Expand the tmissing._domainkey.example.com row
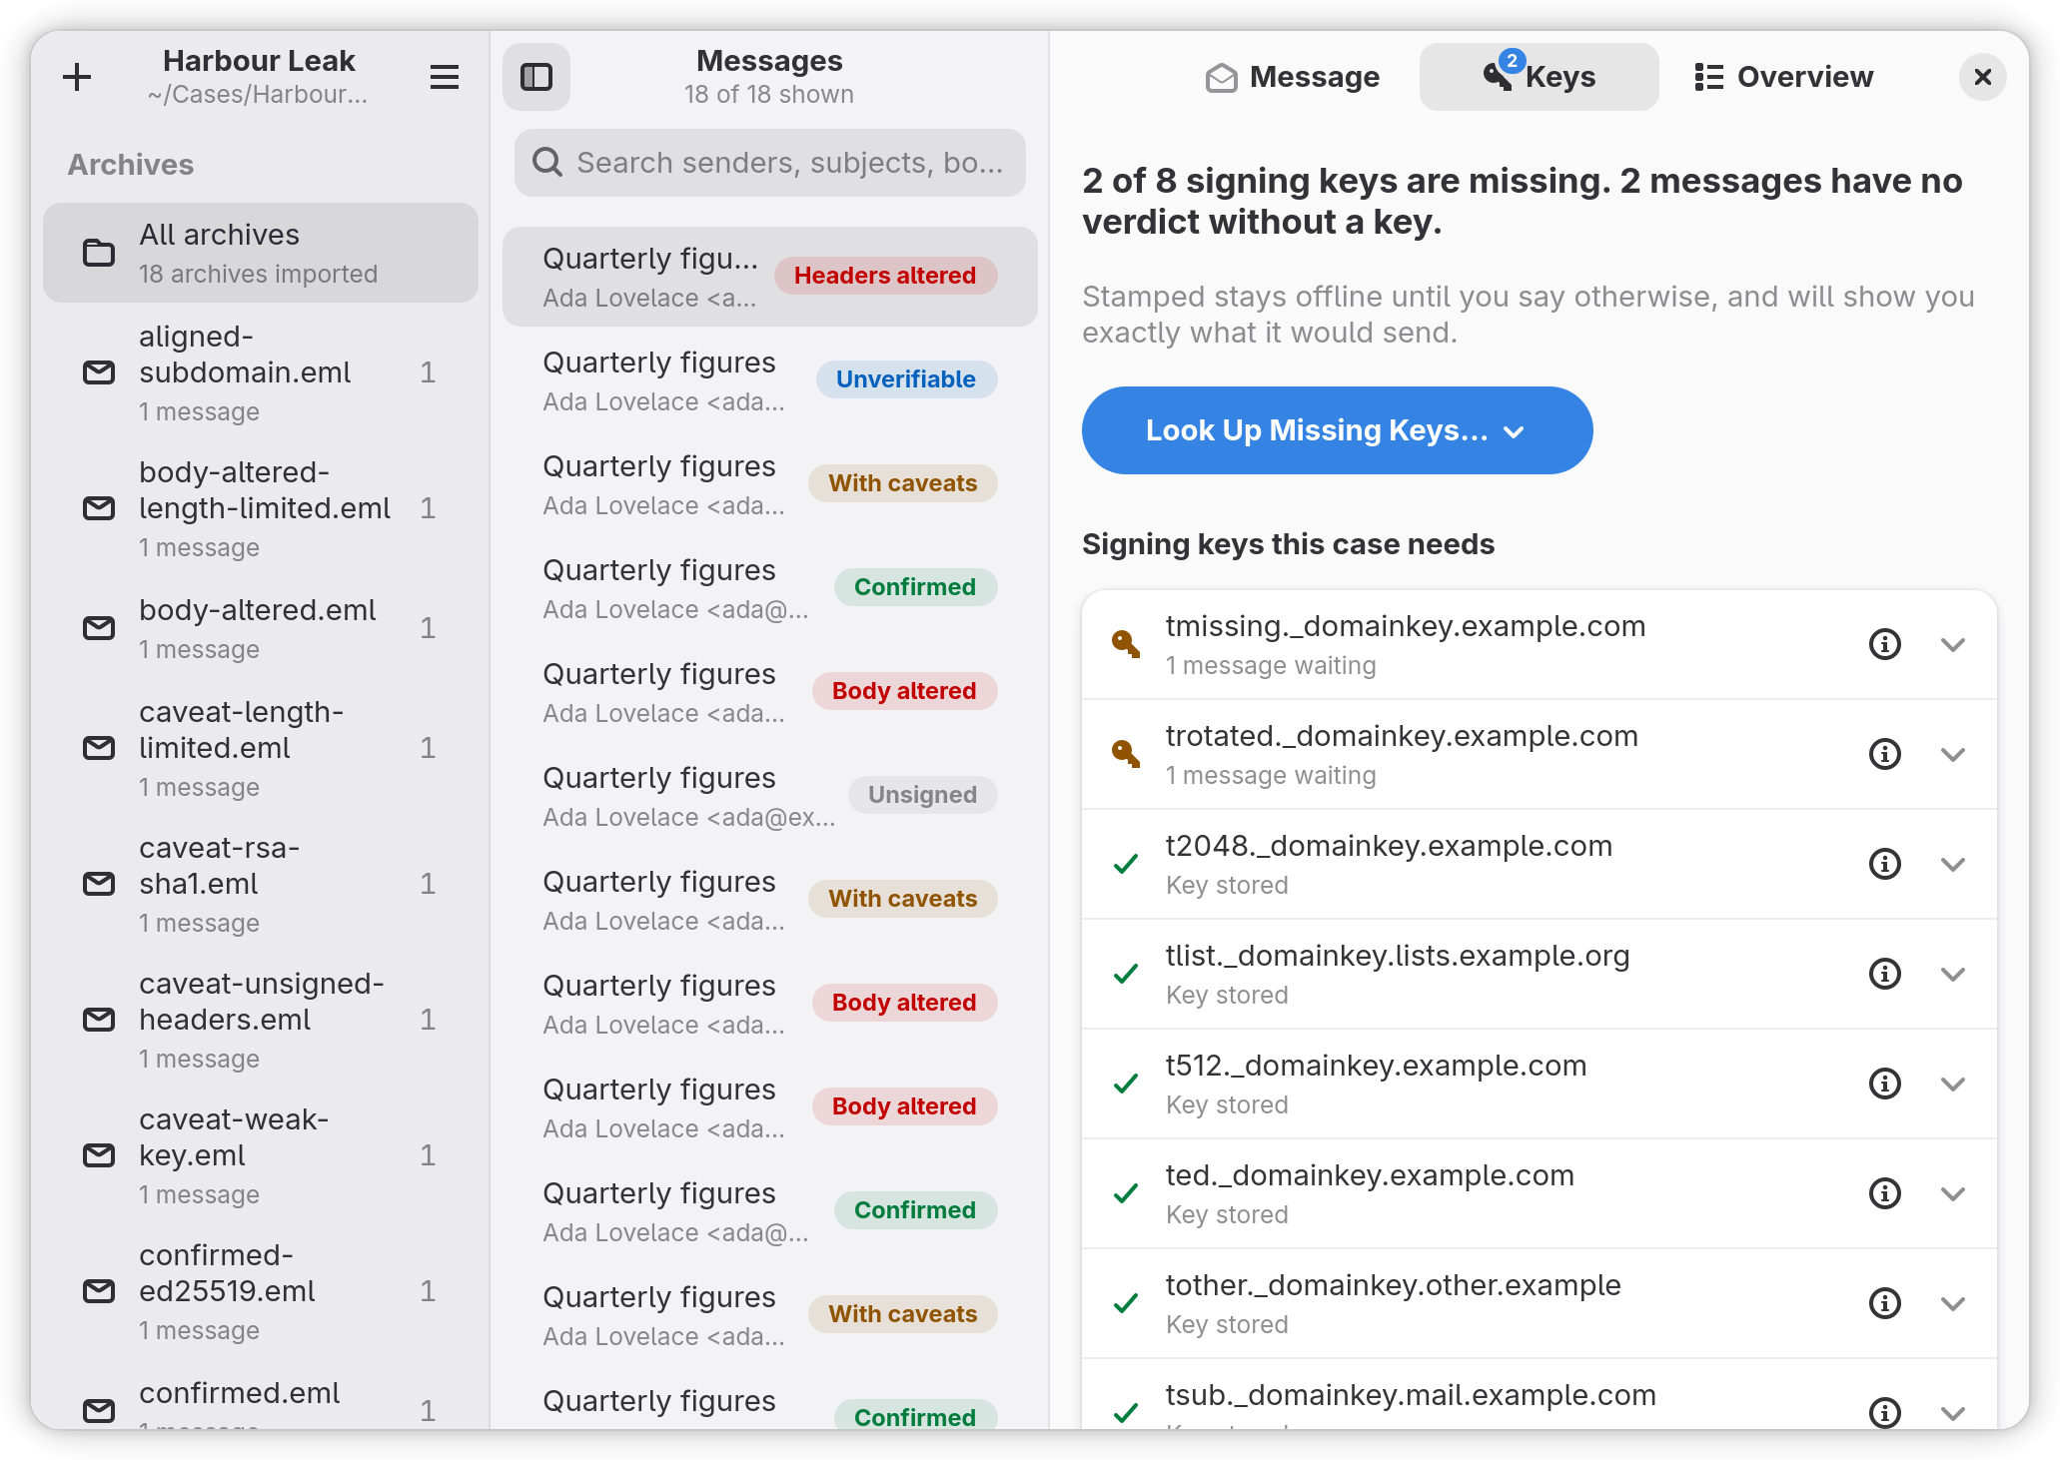This screenshot has width=2060, height=1460. tap(1953, 644)
